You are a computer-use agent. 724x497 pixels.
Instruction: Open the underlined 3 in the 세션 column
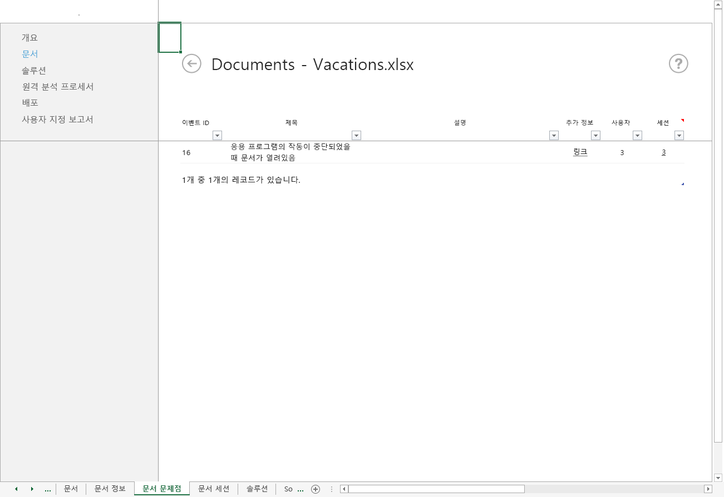coord(663,152)
